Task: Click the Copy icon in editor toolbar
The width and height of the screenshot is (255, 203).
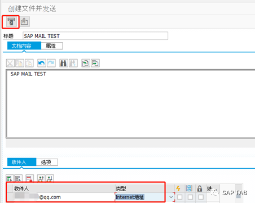Action: pos(20,64)
